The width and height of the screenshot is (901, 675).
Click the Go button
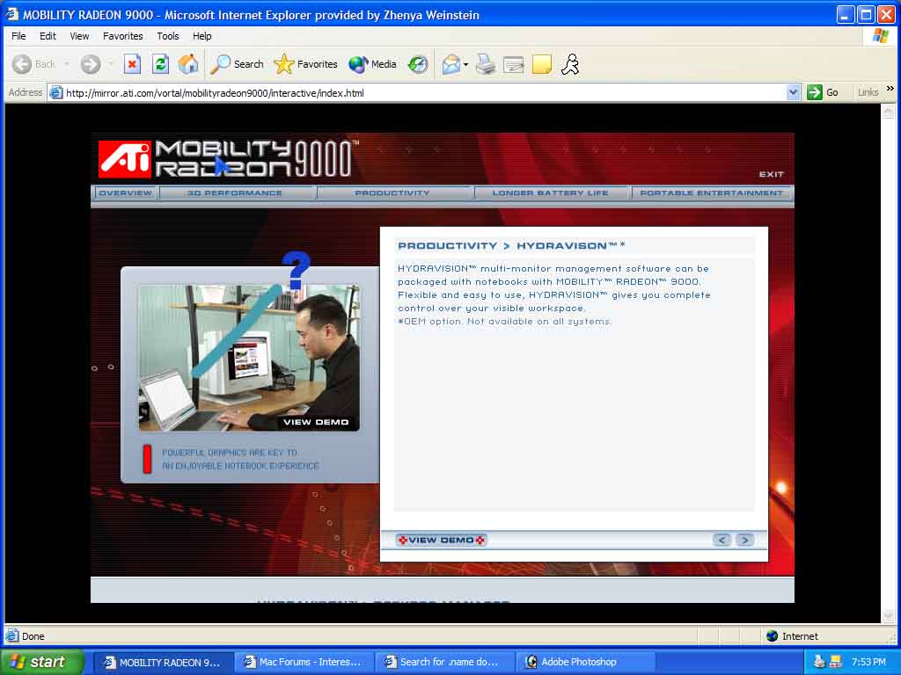823,91
